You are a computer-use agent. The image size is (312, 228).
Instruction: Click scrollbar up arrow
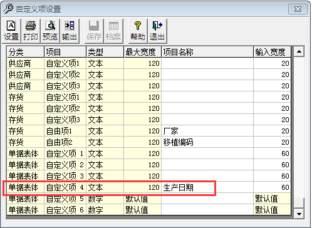(x=299, y=51)
